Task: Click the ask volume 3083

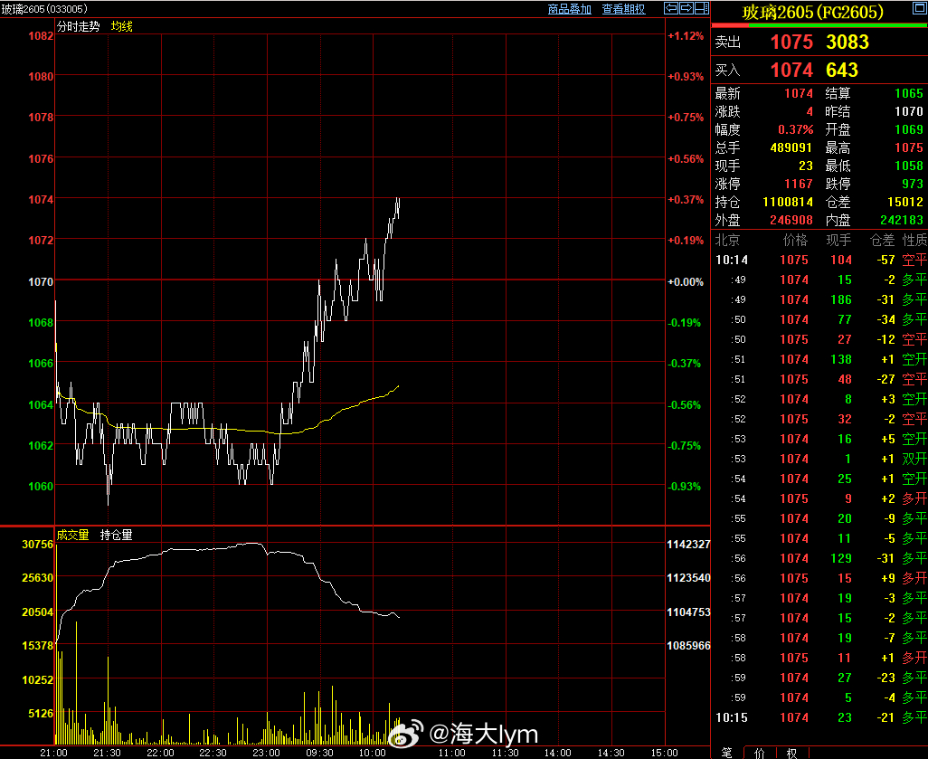Action: pos(848,42)
